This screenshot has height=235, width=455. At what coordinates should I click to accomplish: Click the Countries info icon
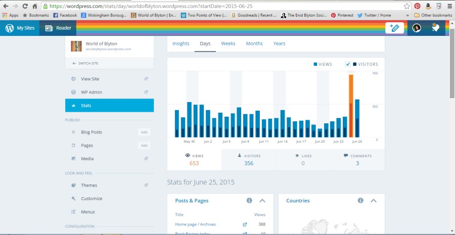pos(360,201)
